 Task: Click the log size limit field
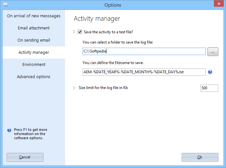click(209, 88)
